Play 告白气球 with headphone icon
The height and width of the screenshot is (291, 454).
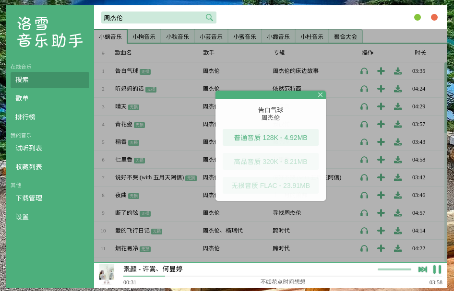(364, 71)
